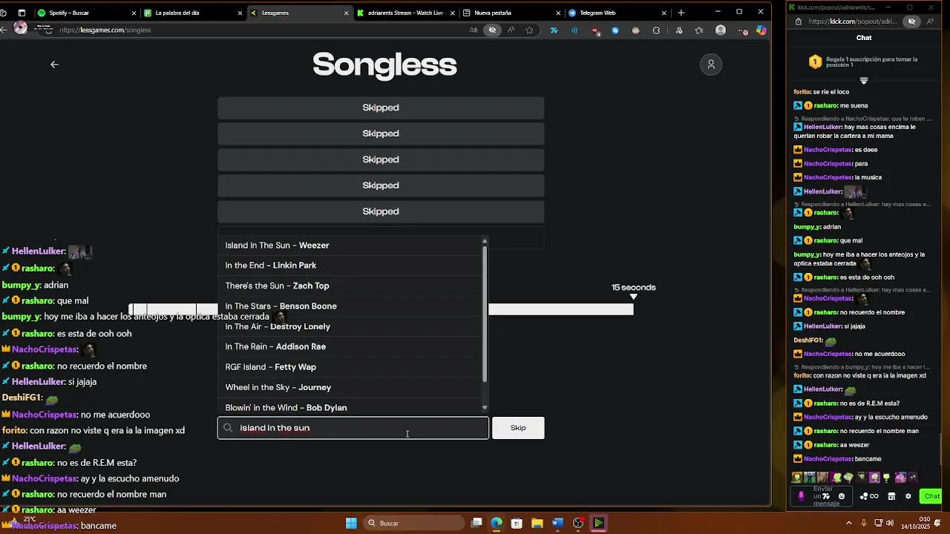Open File Explorer from the taskbar
Image resolution: width=950 pixels, height=534 pixels.
coord(537,524)
